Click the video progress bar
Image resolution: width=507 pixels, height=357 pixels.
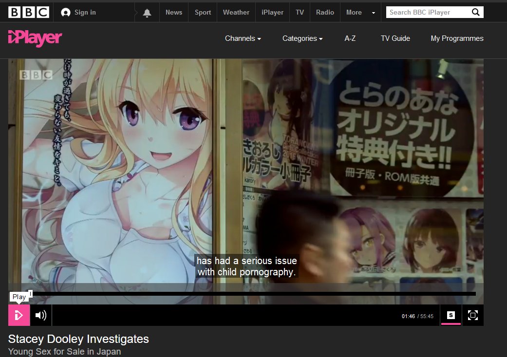point(253,294)
